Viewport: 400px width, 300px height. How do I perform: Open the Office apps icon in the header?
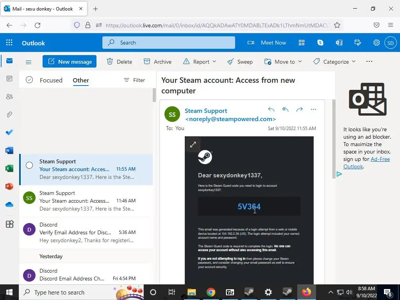click(339, 43)
